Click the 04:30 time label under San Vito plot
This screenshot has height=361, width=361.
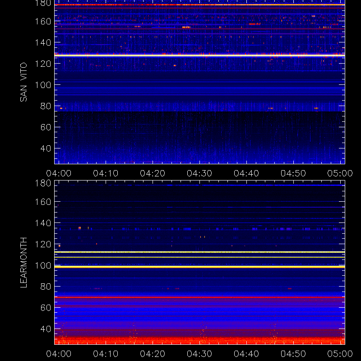pos(199,173)
